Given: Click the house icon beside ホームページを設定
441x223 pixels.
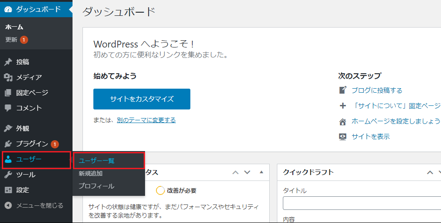Looking at the screenshot, I should 343,122.
